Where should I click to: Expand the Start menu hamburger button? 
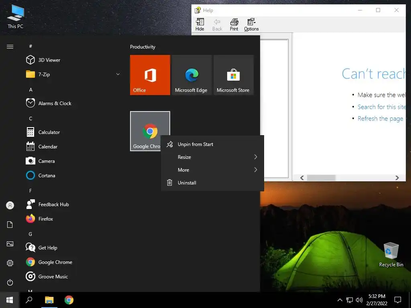coord(10,47)
